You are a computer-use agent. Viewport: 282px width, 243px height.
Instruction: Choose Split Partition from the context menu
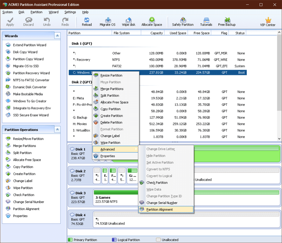116,96
